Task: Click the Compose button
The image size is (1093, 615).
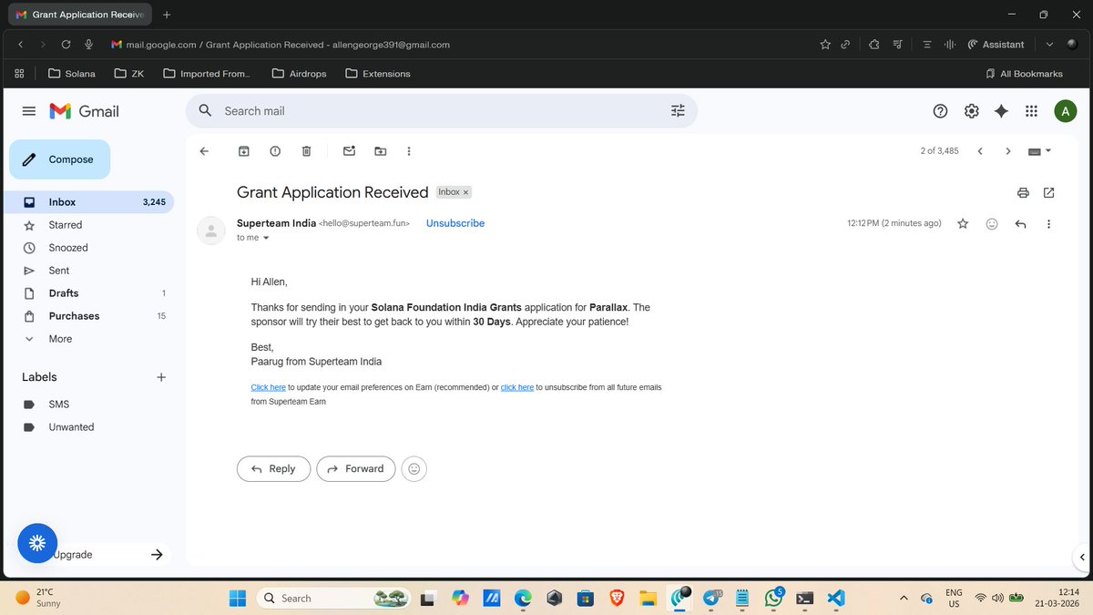Action: pos(60,159)
